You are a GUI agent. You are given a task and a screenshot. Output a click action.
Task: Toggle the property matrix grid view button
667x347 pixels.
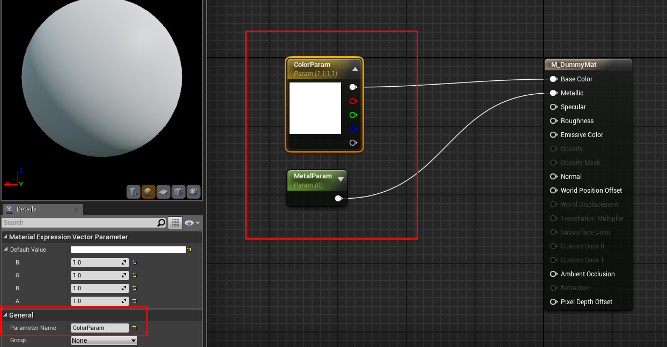click(x=175, y=223)
